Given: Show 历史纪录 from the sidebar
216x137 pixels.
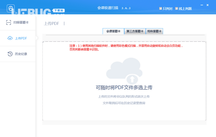Looking at the screenshot, I should (x=18, y=54).
